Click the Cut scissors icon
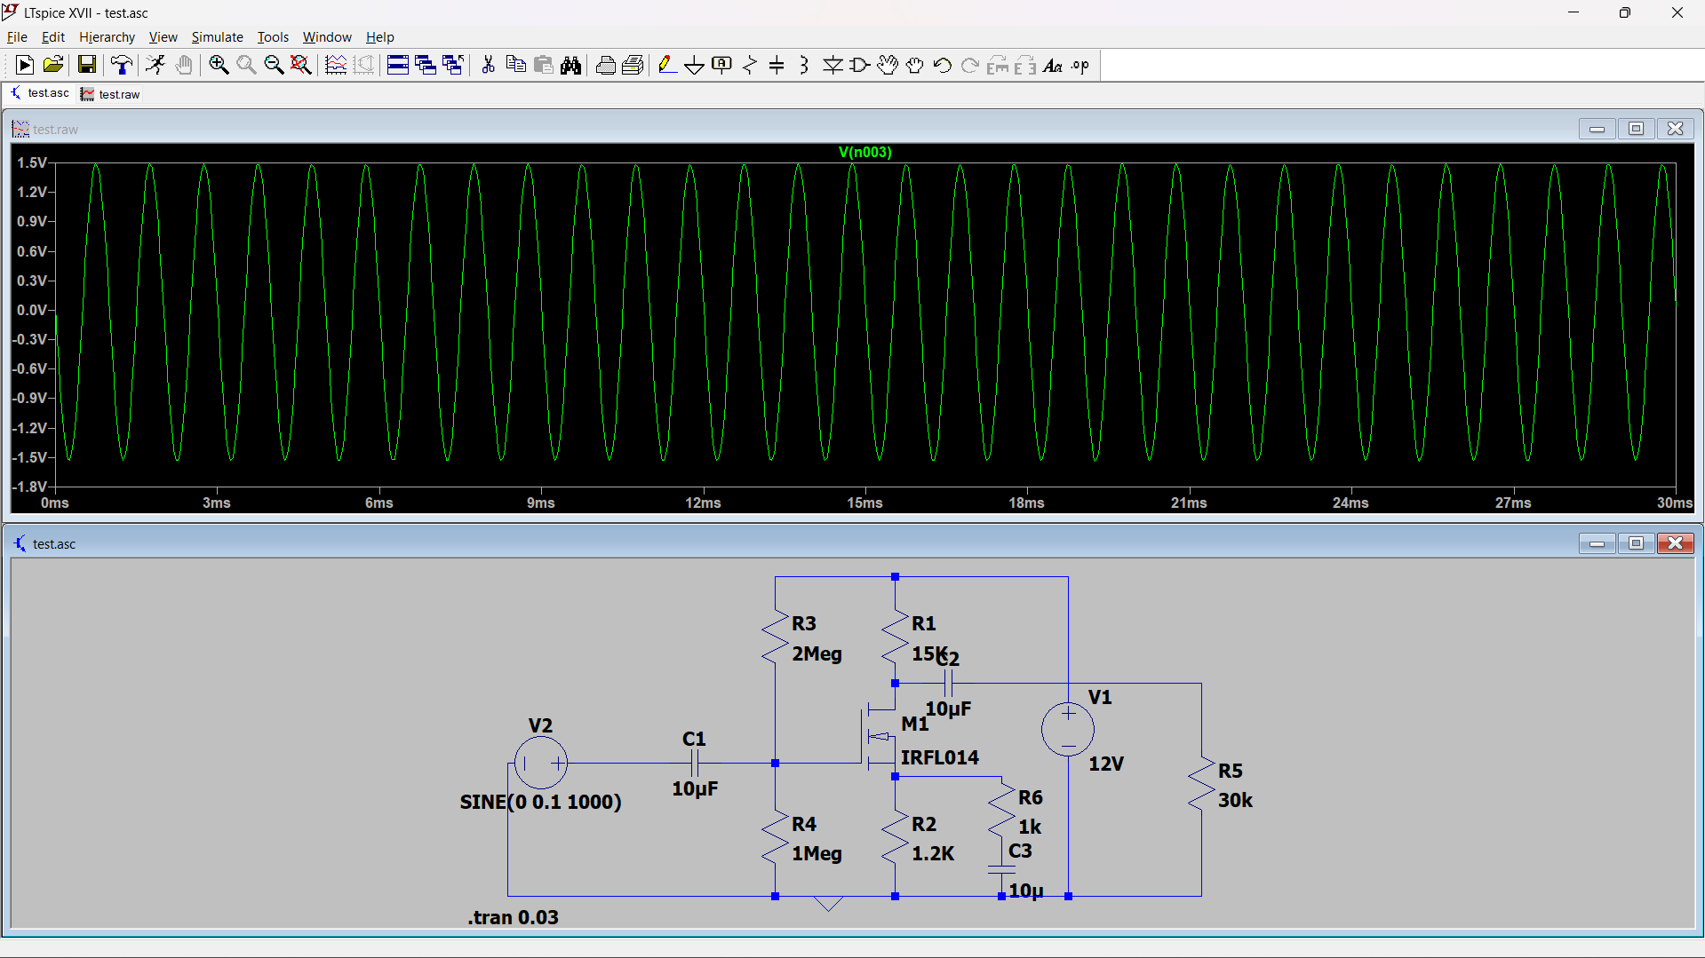 tap(488, 65)
